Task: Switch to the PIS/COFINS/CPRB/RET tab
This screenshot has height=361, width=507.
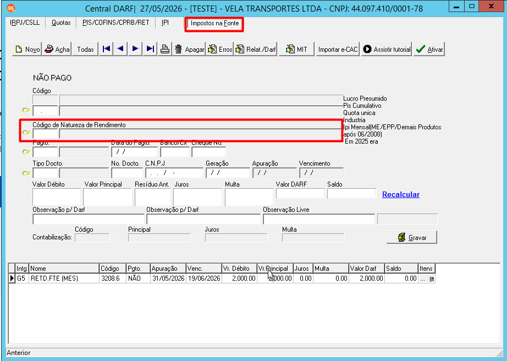Action: [x=116, y=23]
